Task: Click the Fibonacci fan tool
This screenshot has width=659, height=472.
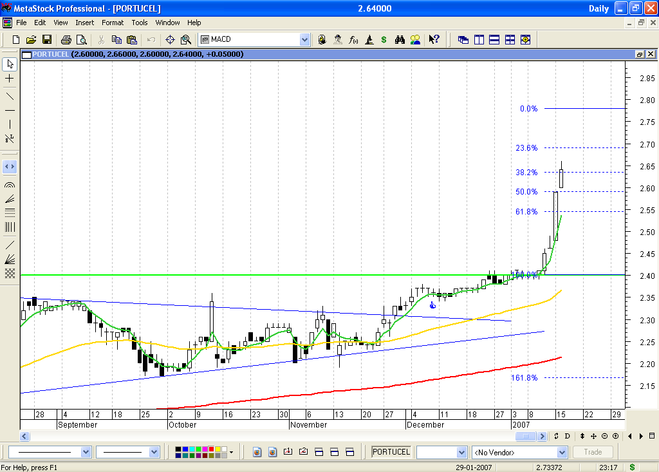Action: pos(10,198)
